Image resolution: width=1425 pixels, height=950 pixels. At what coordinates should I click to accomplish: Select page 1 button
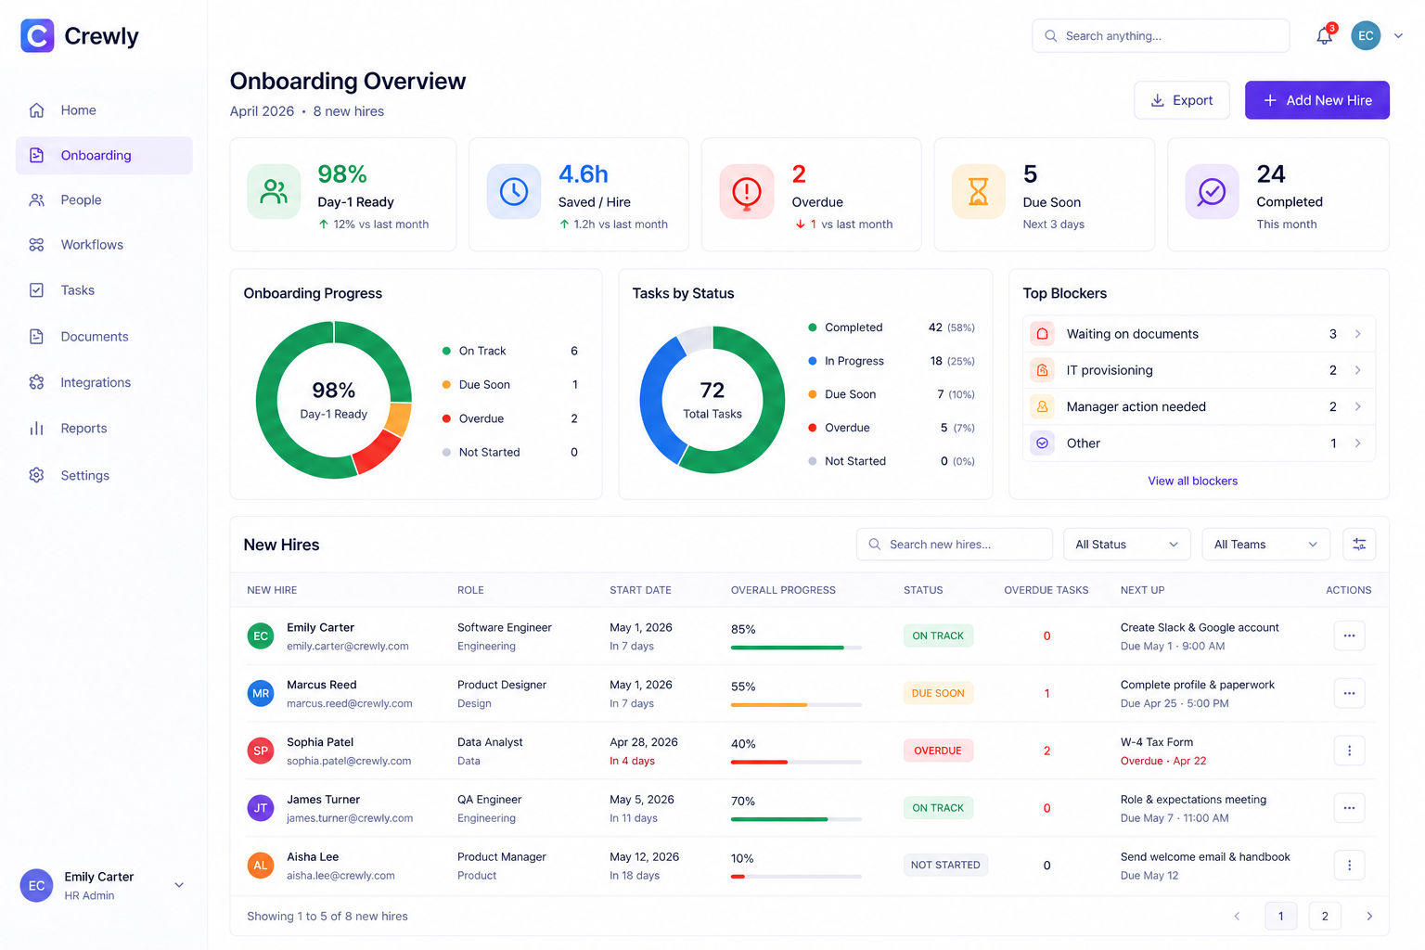[1280, 917]
